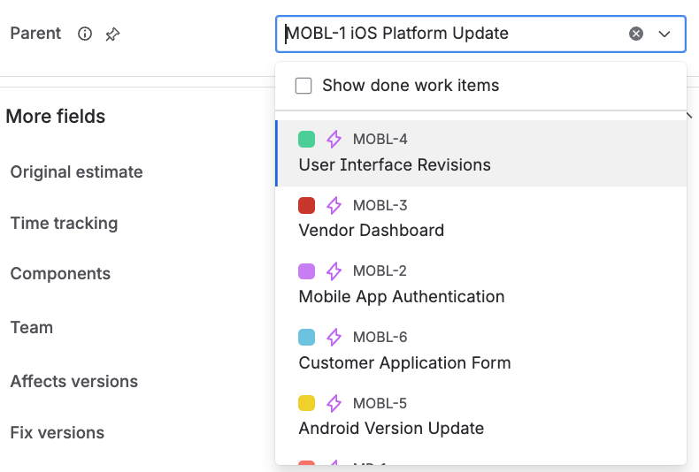
Task: Collapse the Parent dropdown chevron
Action: coord(664,34)
